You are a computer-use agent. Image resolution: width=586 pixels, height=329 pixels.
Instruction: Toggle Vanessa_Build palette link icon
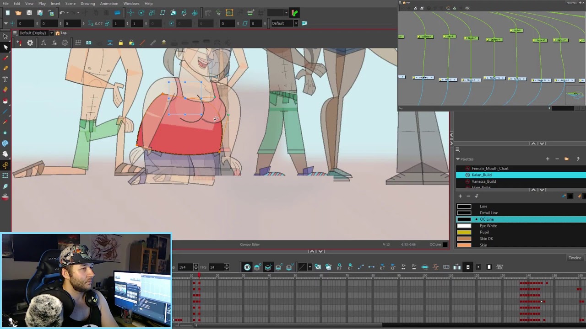click(467, 181)
